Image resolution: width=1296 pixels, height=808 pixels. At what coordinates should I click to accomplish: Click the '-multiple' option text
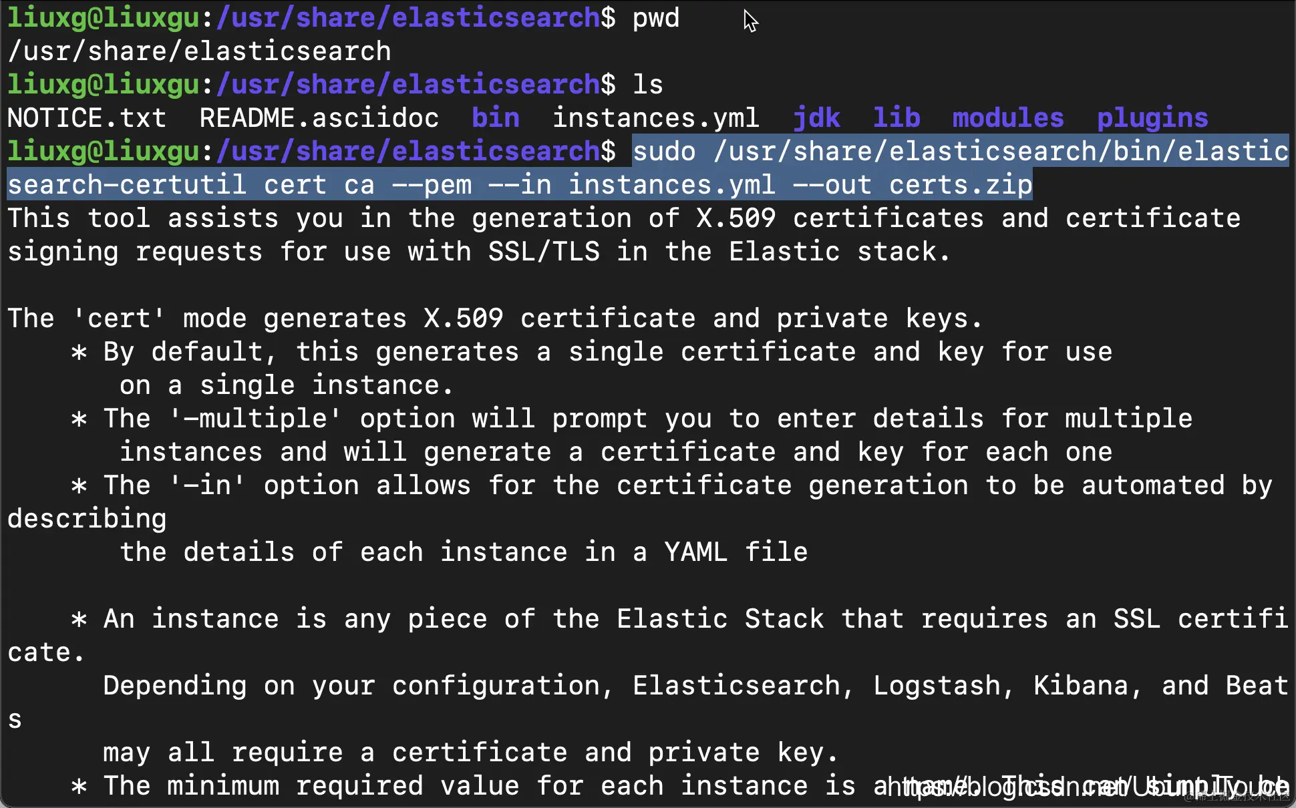255,419
